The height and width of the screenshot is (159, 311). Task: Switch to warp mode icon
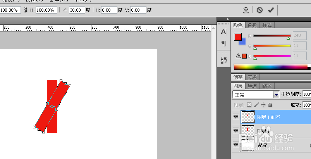tap(246, 10)
